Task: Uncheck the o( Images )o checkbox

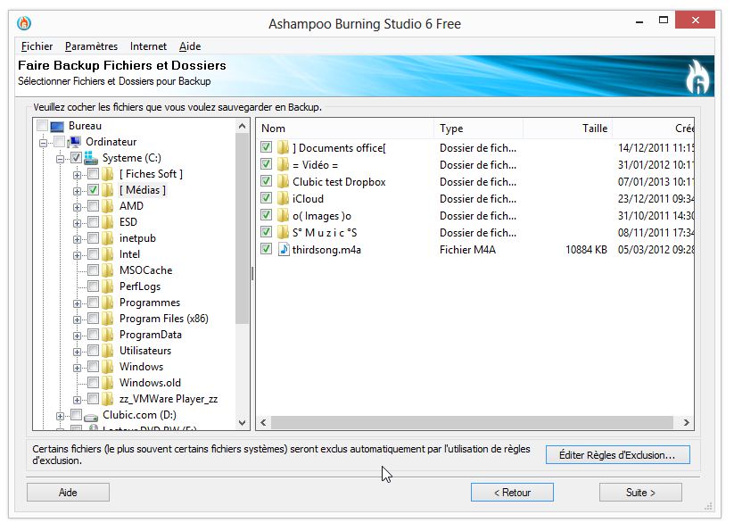Action: click(267, 215)
